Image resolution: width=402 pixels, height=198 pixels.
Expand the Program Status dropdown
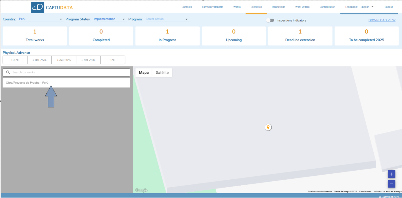[110, 19]
